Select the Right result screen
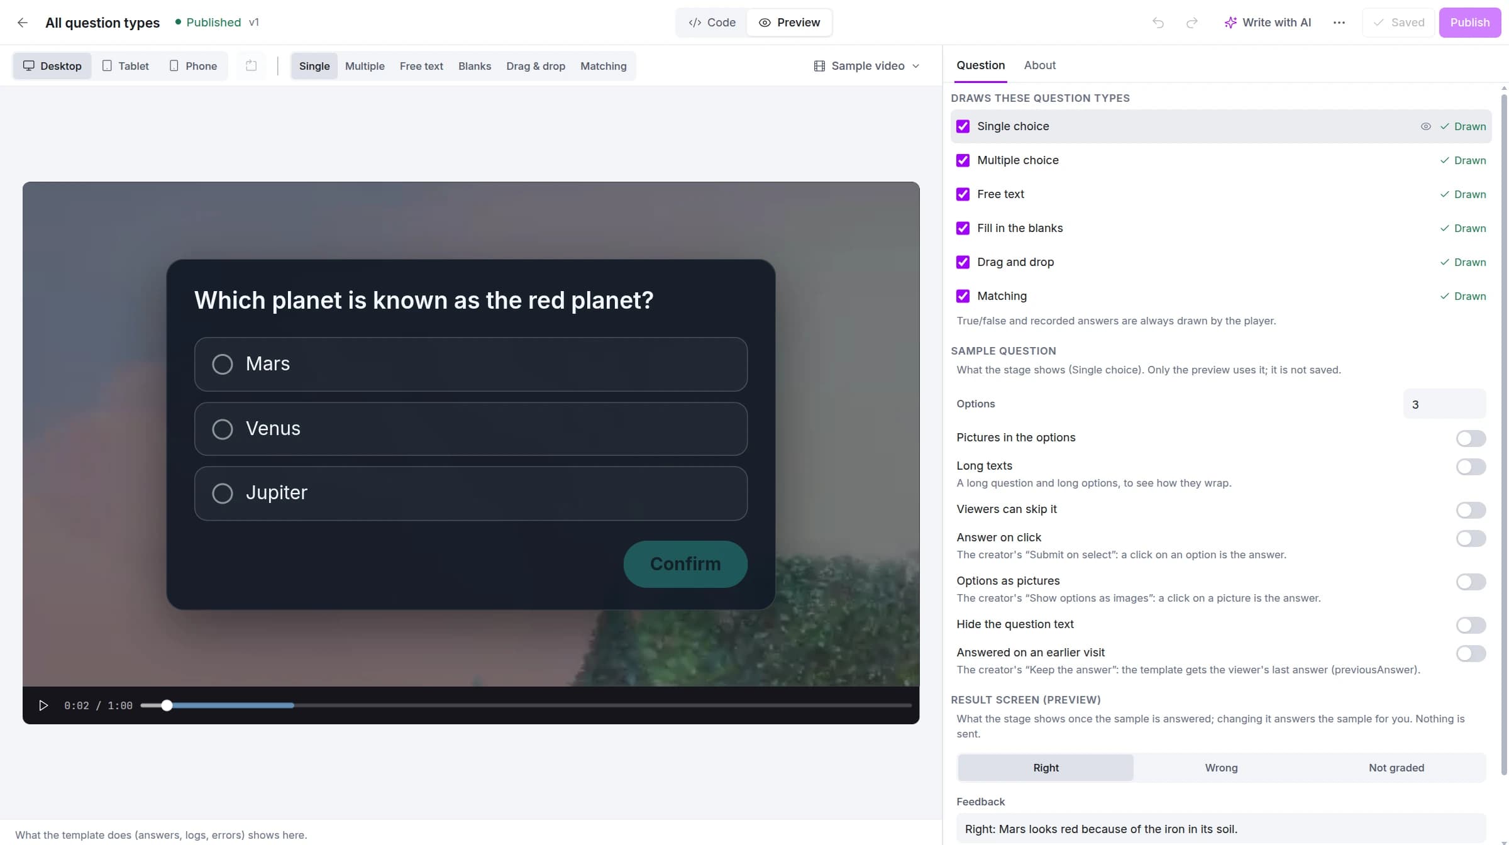This screenshot has width=1509, height=845. [1046, 768]
